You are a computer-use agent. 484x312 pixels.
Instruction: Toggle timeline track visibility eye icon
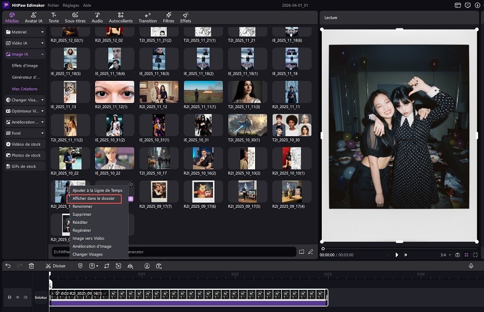(x=18, y=297)
